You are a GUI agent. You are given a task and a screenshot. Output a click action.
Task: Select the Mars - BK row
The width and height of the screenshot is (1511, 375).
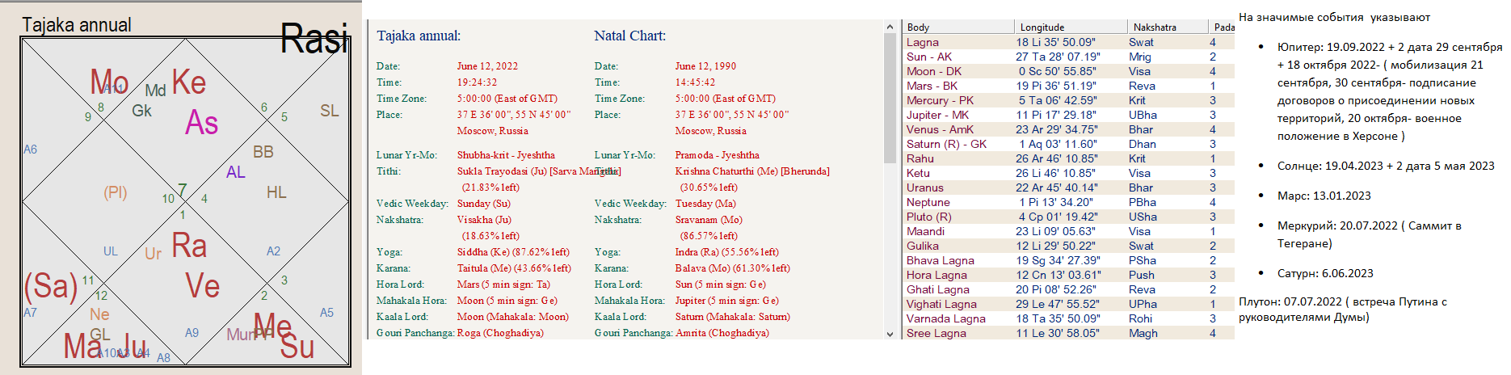[x=1068, y=86]
